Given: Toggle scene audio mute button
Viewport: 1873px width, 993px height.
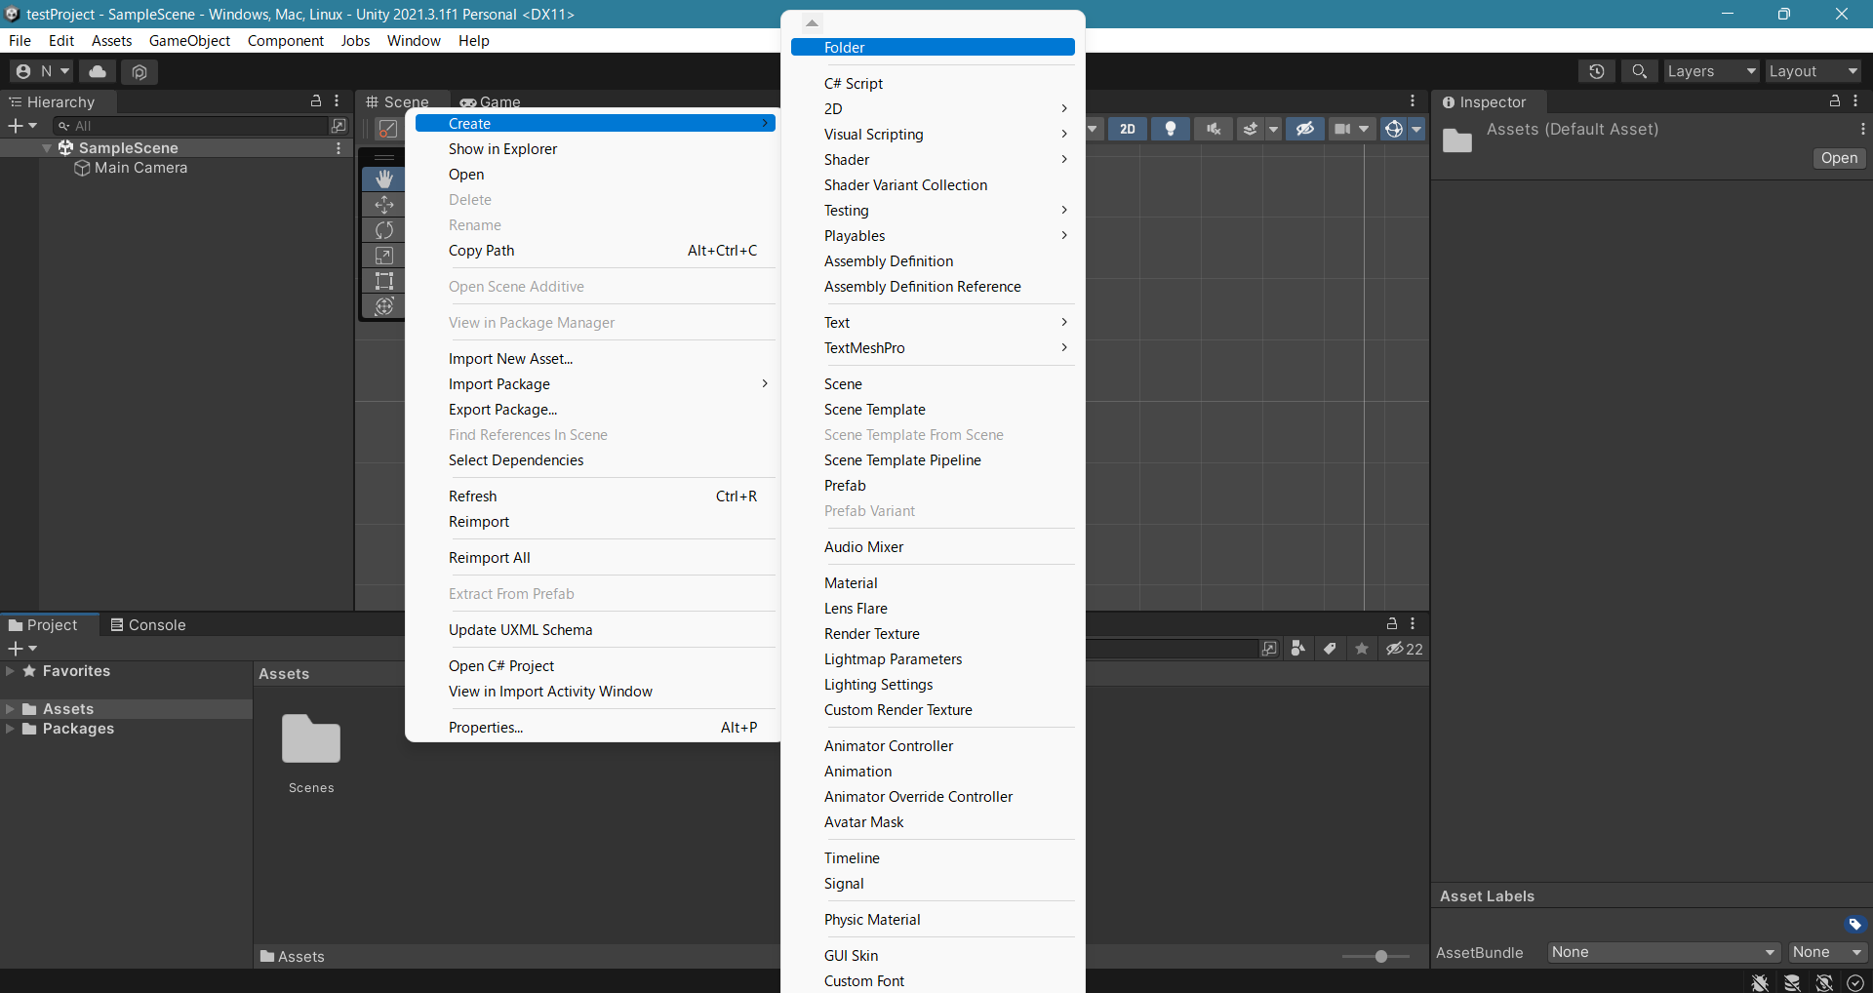Looking at the screenshot, I should click(x=1214, y=129).
